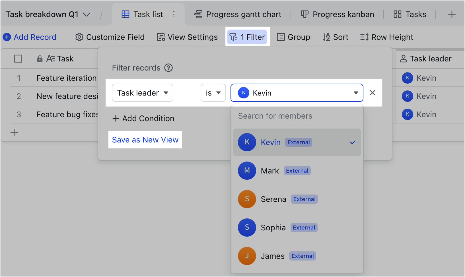This screenshot has width=465, height=277.
Task: Select the record checkbox in the header
Action: [x=18, y=59]
